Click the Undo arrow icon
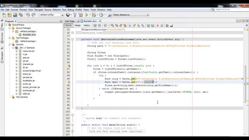Viewport: 249px width, 140px height. click(28, 15)
